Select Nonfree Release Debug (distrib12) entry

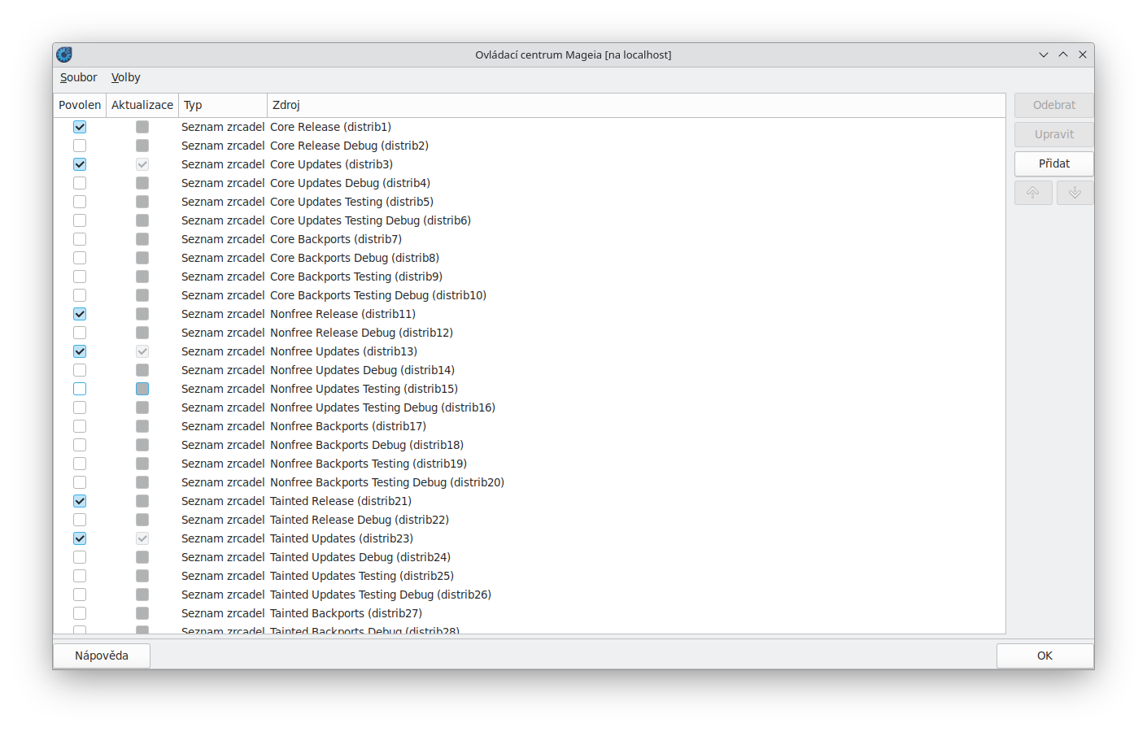point(361,333)
